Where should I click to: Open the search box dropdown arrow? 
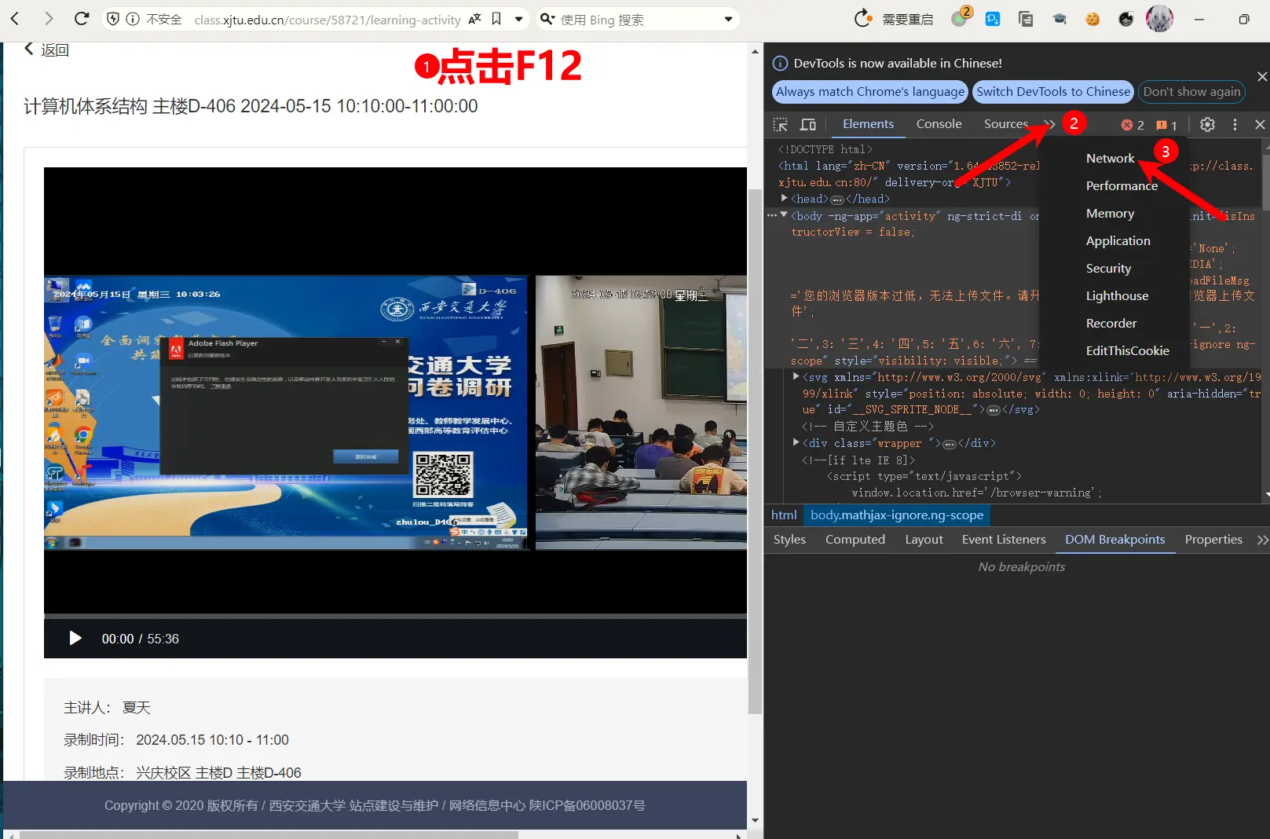[x=728, y=19]
